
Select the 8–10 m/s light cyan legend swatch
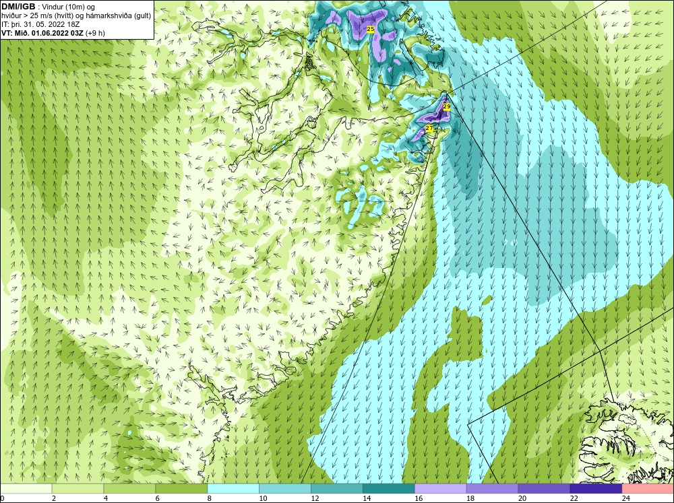[233, 488]
